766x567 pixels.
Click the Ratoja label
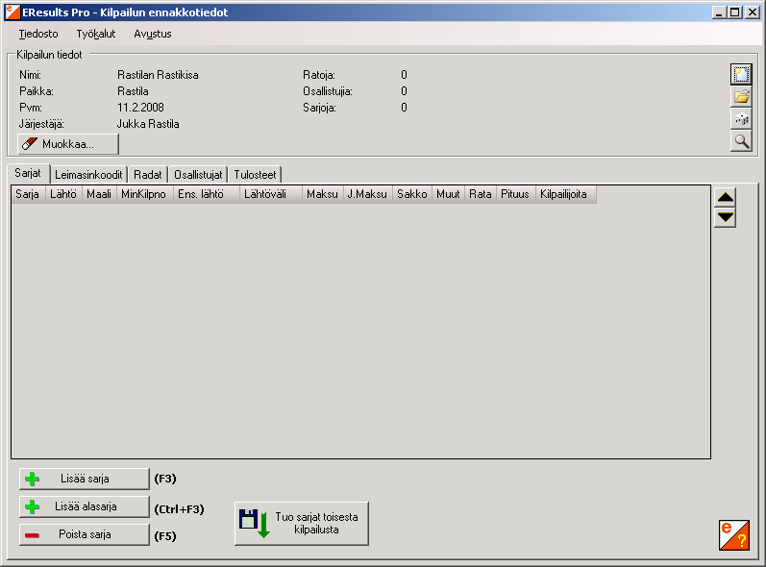point(319,75)
